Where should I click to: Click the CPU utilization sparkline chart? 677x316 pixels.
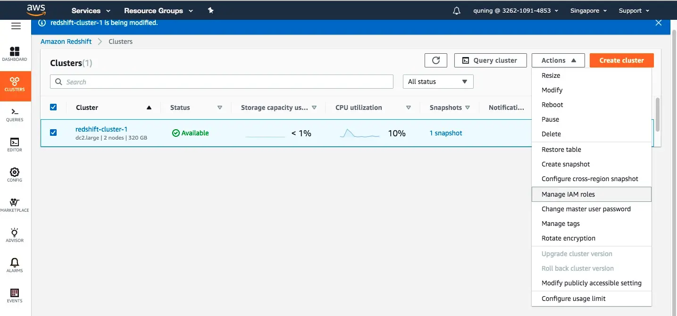(x=359, y=133)
